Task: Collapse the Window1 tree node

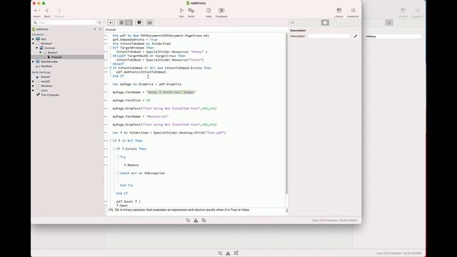Action: coord(33,44)
